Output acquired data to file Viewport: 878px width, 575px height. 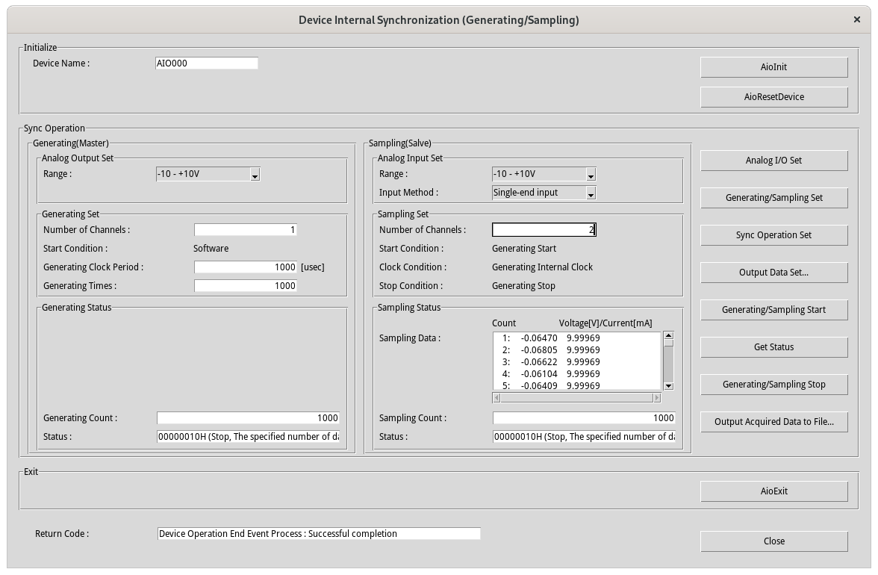(x=773, y=422)
